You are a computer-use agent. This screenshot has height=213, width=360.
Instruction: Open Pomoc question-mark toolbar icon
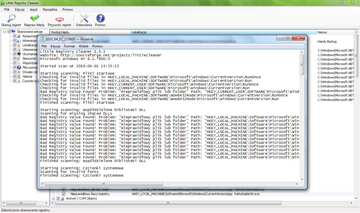(100, 18)
